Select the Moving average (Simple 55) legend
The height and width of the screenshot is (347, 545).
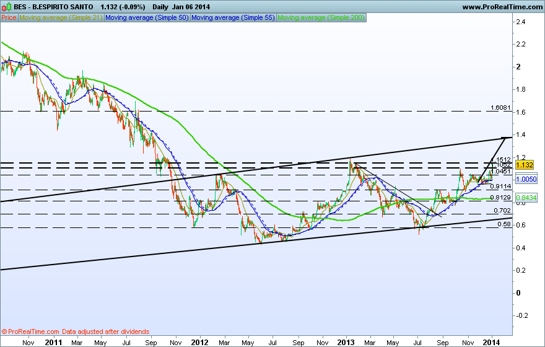(x=233, y=17)
